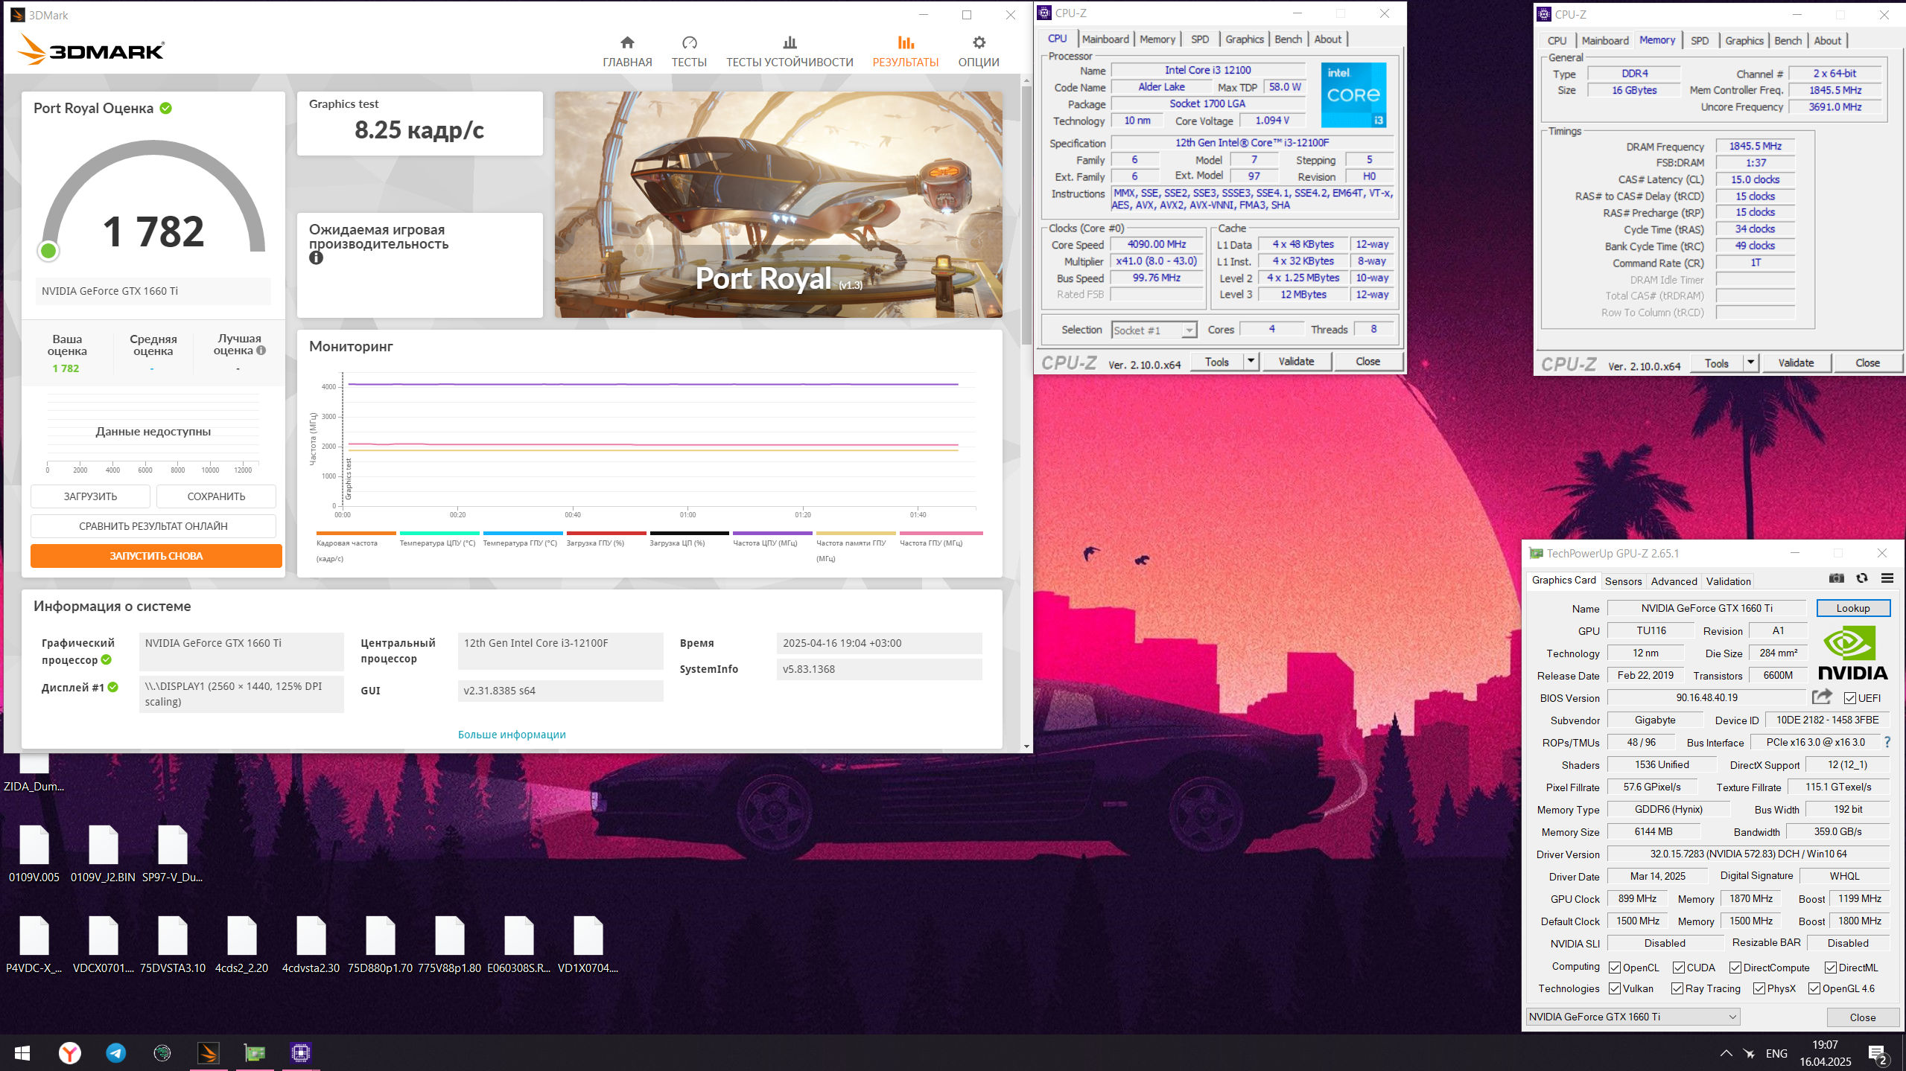This screenshot has width=1906, height=1071.
Task: Click info icon beside Лучшая оценка
Action: [261, 351]
